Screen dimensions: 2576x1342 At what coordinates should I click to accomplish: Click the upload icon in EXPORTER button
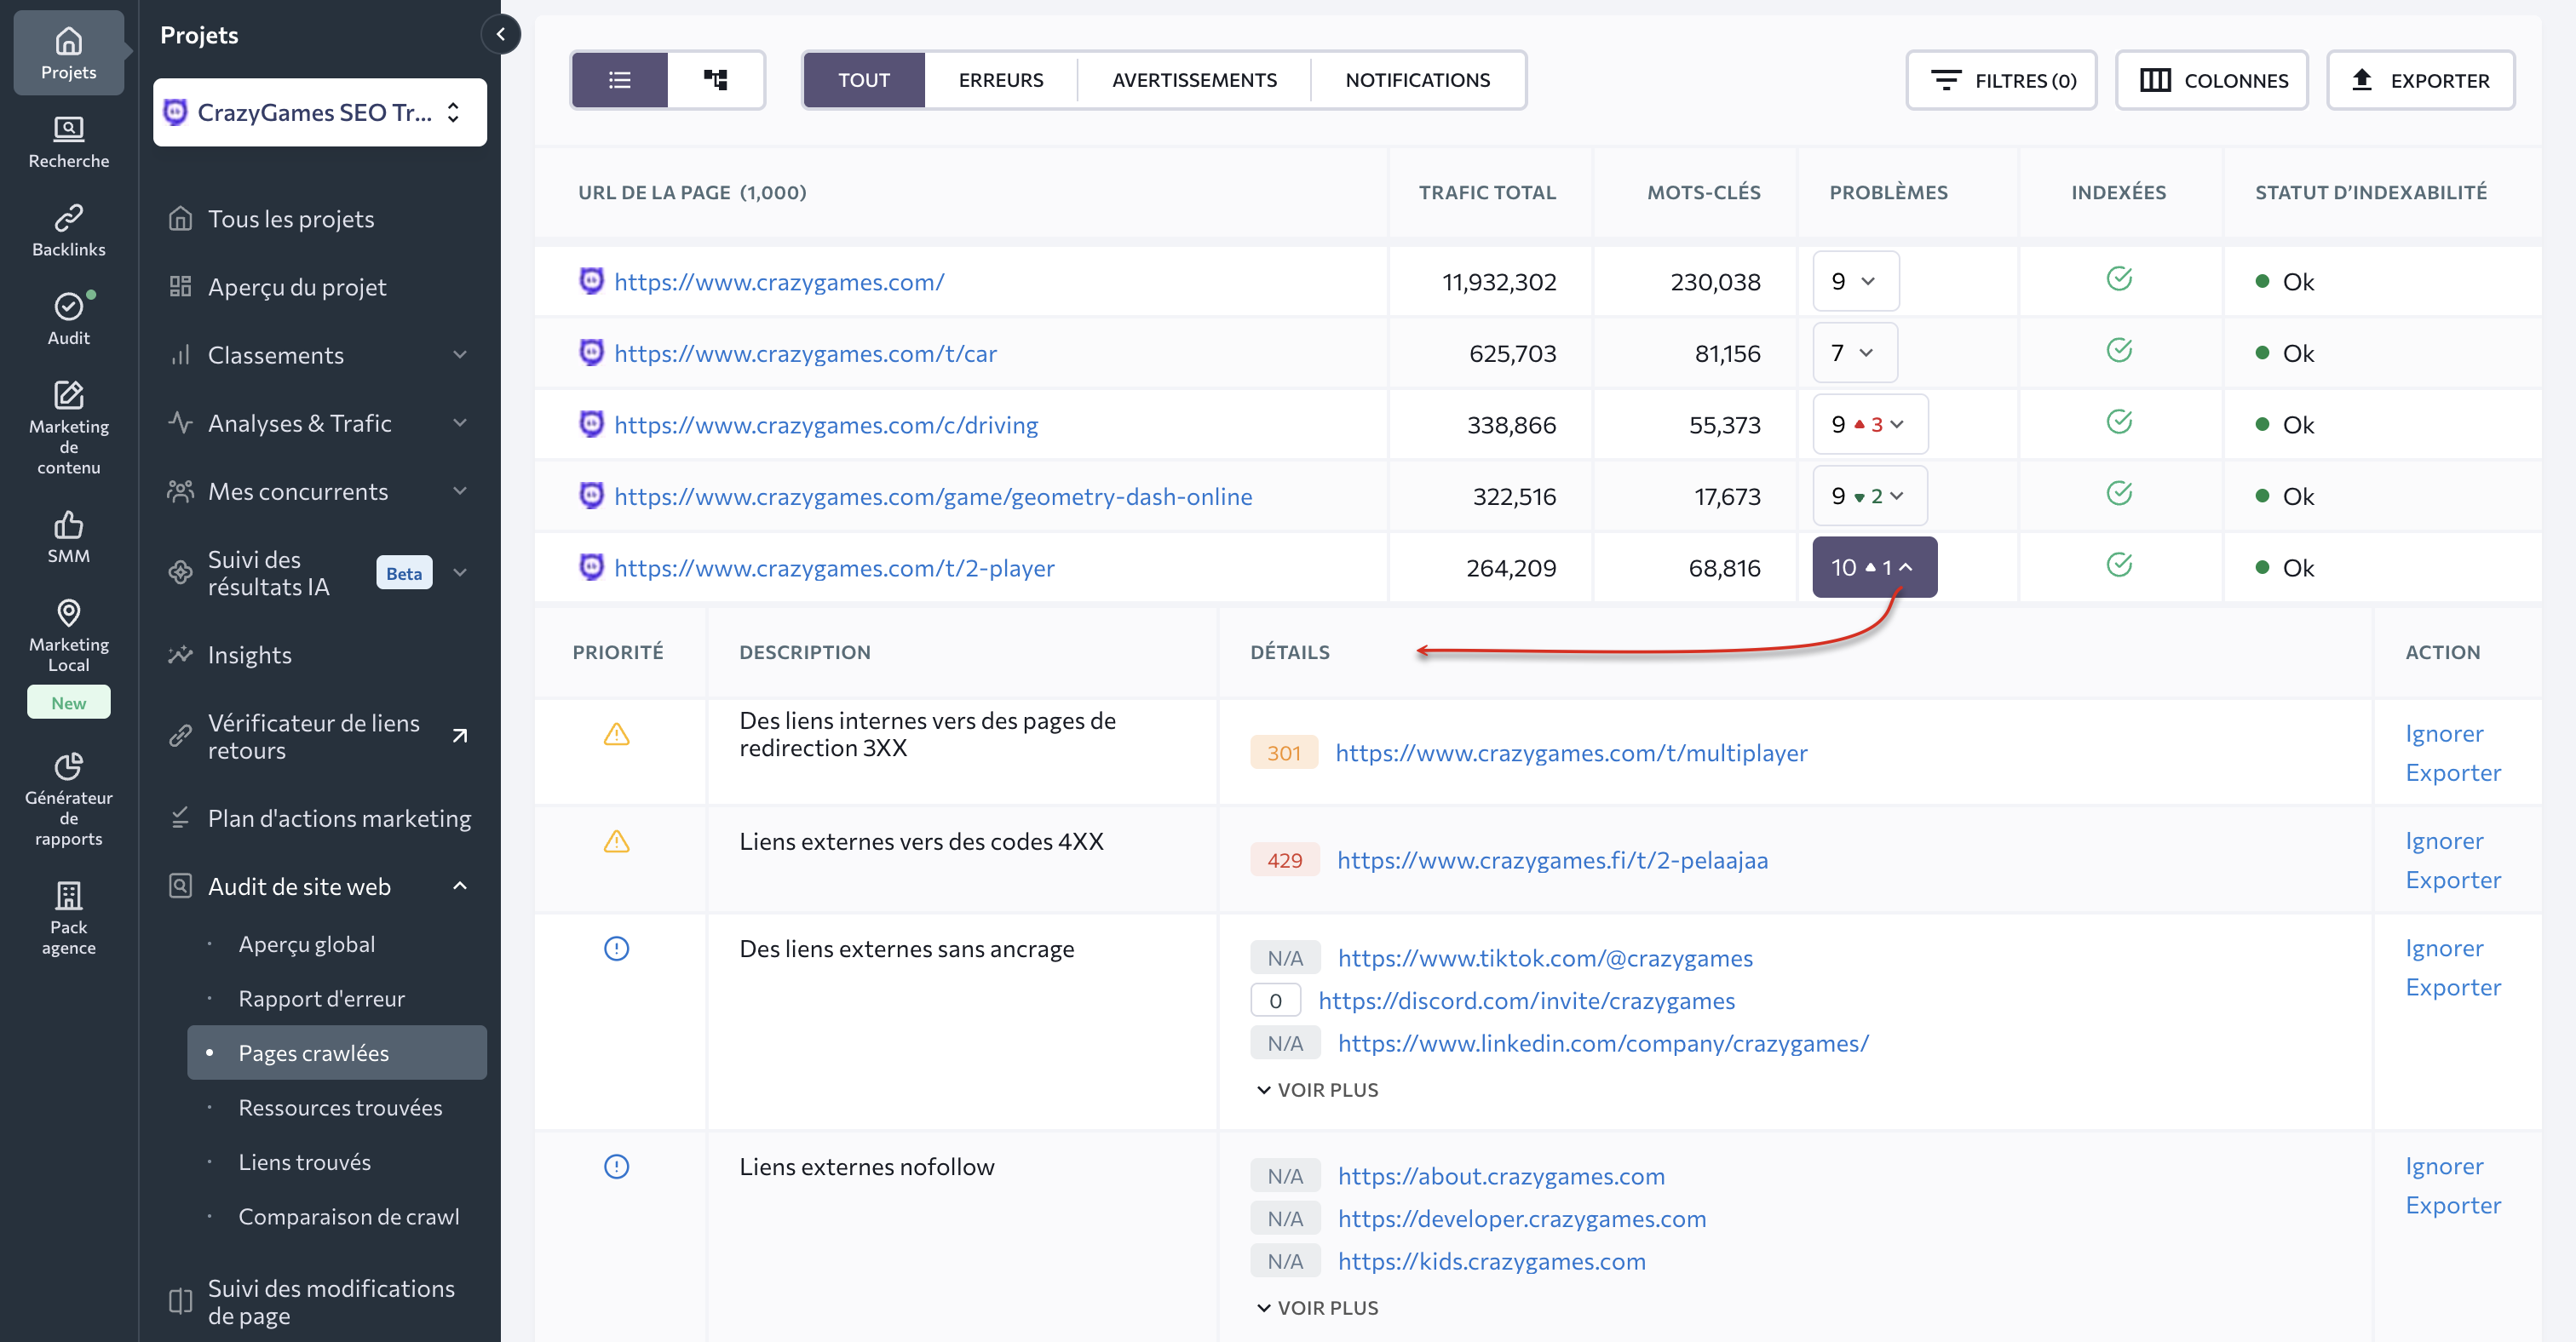[x=2362, y=79]
